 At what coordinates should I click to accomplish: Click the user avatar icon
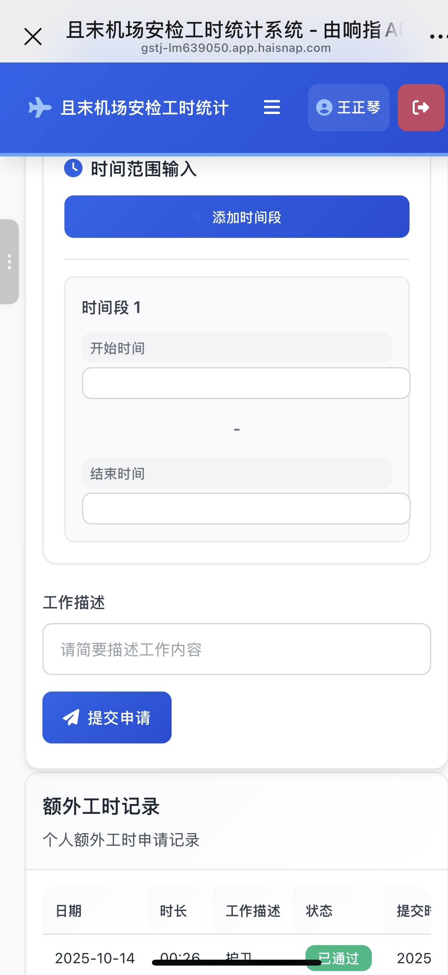point(324,107)
